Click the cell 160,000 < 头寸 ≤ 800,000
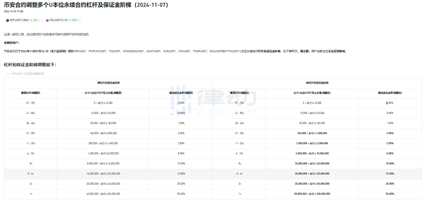 (103, 133)
